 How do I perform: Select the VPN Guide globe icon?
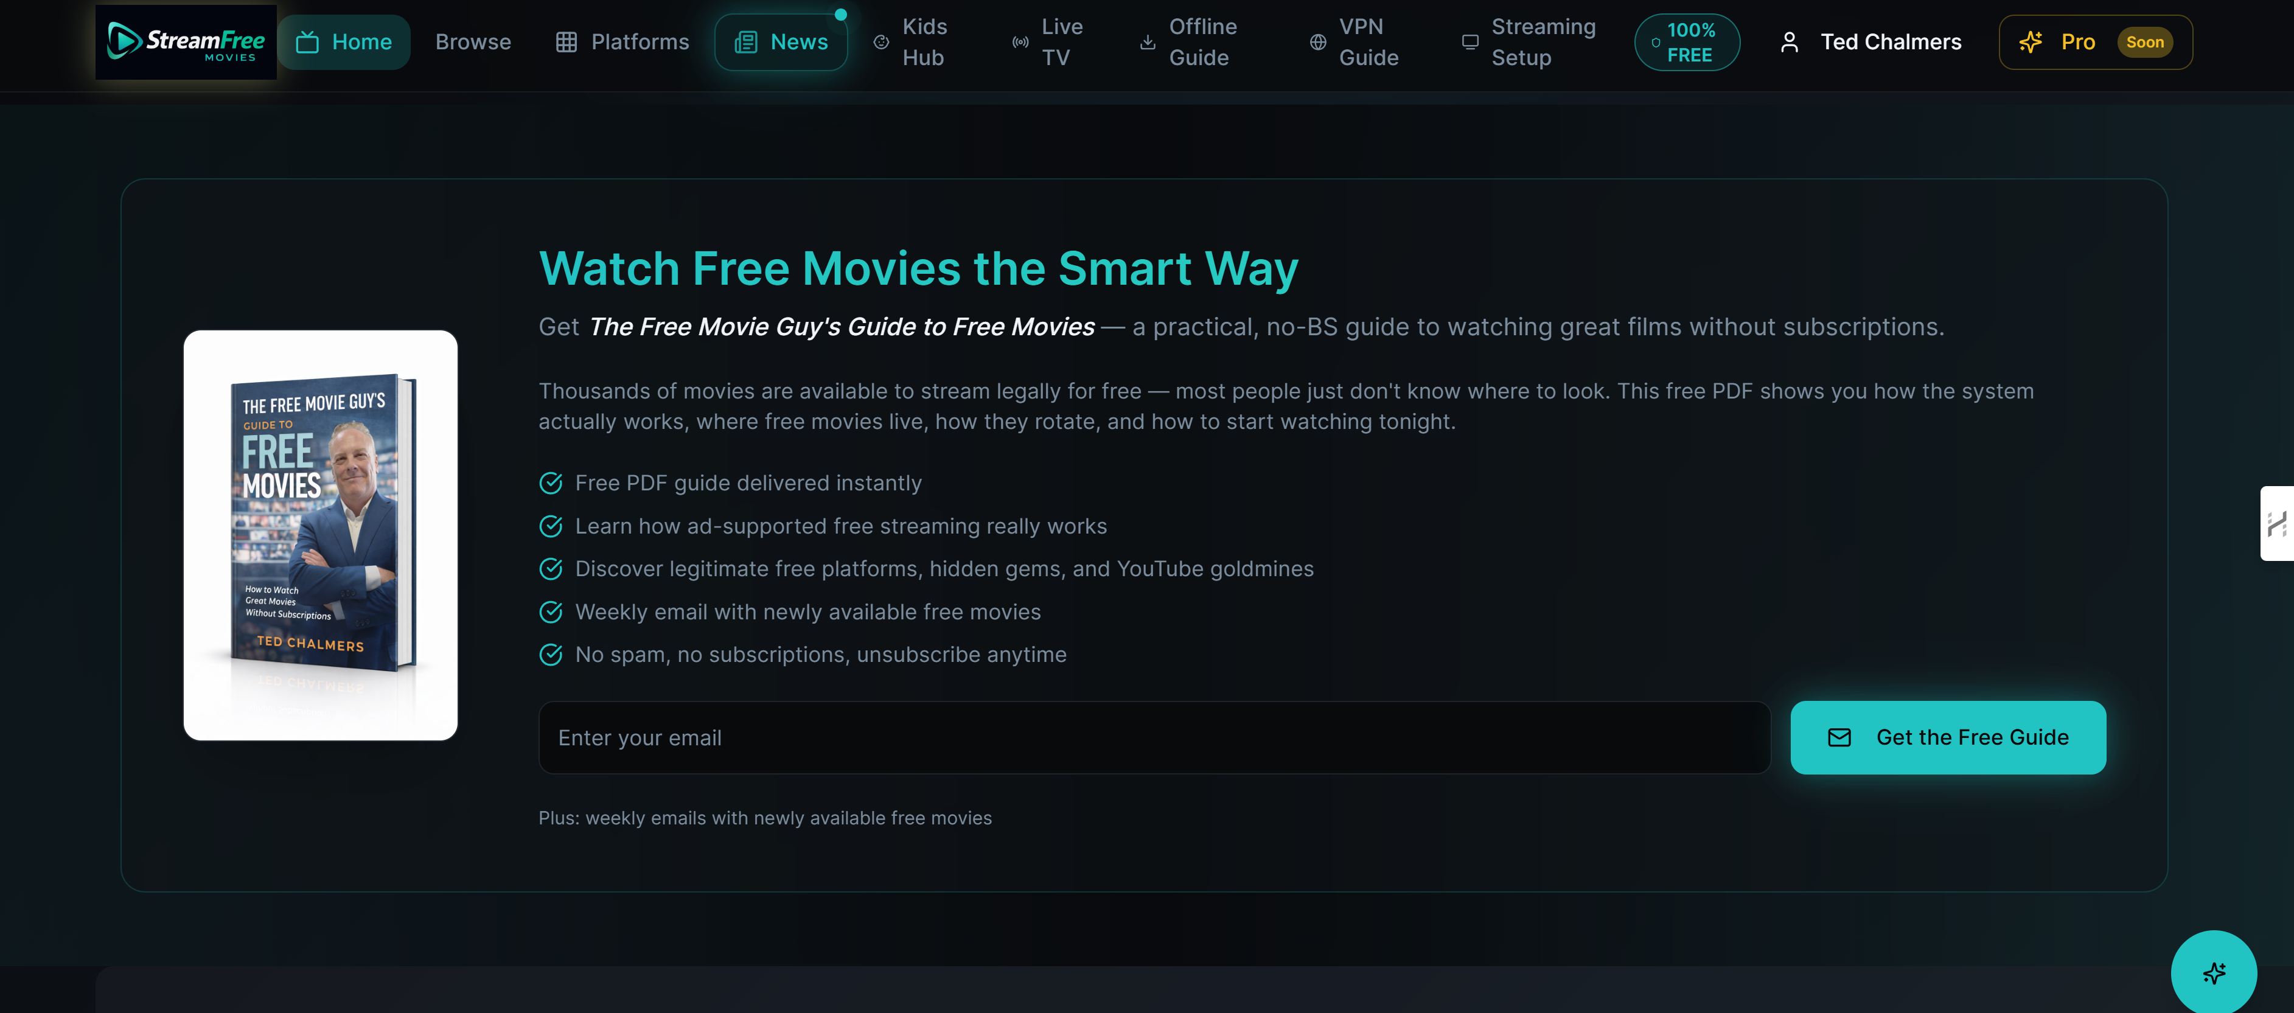(x=1317, y=41)
